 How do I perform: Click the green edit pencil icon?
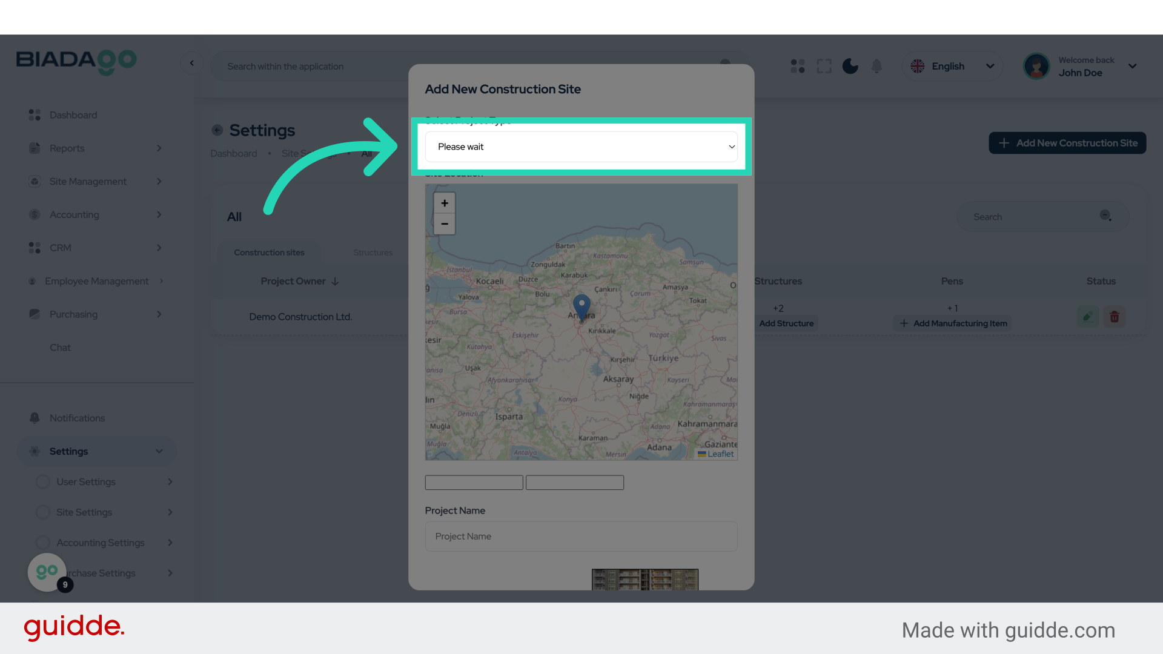tap(1088, 317)
